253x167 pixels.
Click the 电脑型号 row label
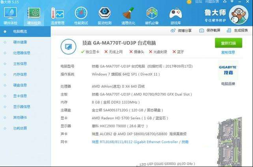click(x=67, y=67)
